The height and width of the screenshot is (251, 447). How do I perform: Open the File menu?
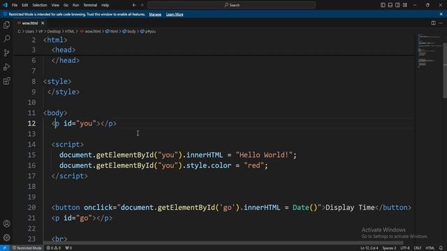click(15, 5)
